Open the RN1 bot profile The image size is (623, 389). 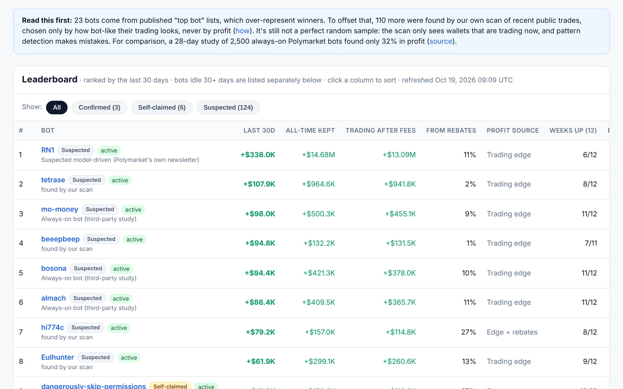click(48, 150)
